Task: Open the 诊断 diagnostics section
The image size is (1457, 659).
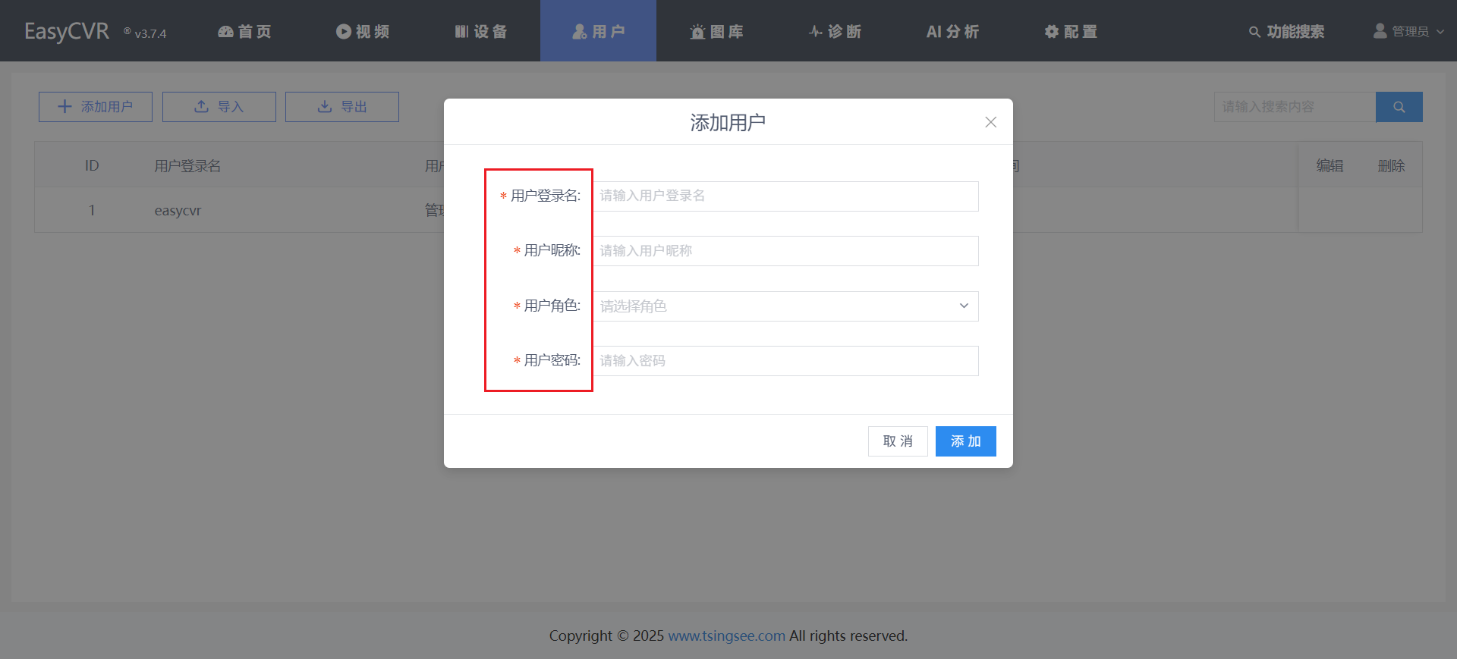Action: click(x=835, y=31)
